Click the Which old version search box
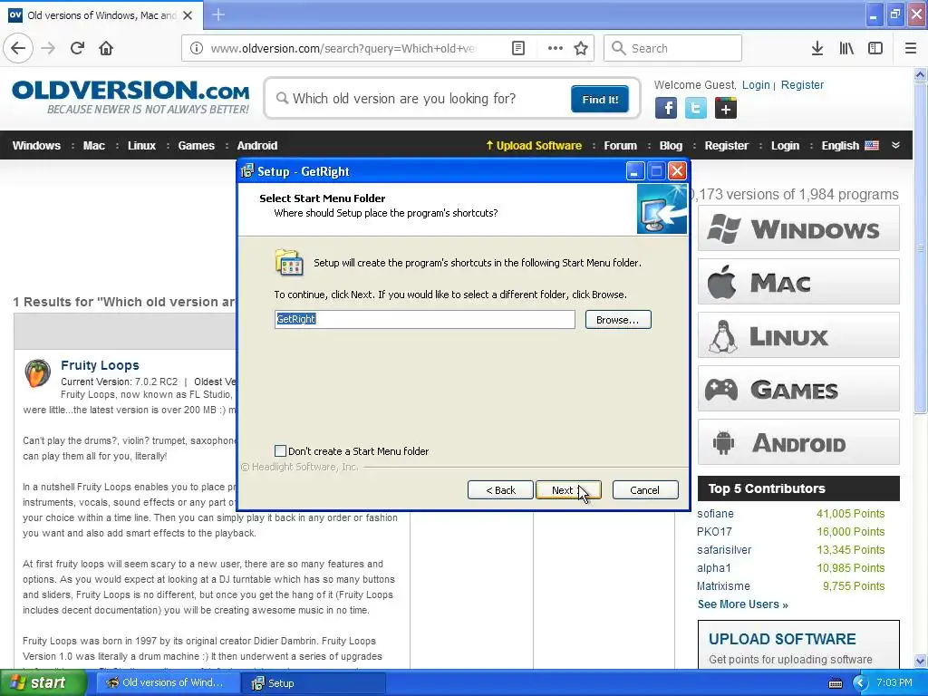928x696 pixels. click(420, 98)
